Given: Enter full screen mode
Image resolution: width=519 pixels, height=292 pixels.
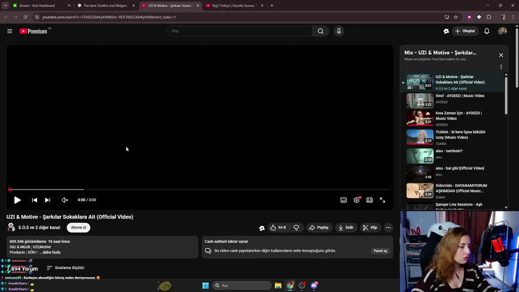Looking at the screenshot, I should (x=382, y=200).
